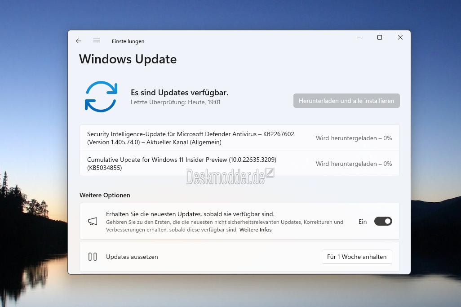Screen dimensions: 461x307
Task: Click the blue sync arrows icon
Action: pos(101,97)
